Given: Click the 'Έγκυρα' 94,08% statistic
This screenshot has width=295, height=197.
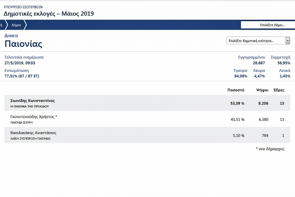Looking at the screenshot, I should (240, 76).
